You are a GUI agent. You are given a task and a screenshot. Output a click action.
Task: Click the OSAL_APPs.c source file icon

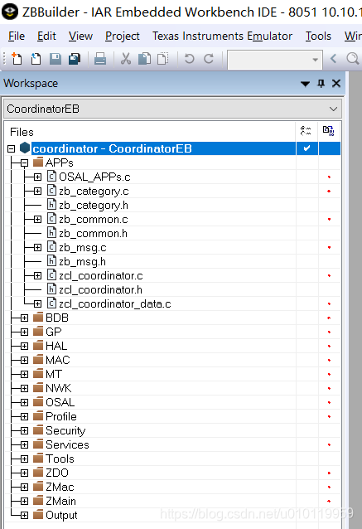coord(51,177)
